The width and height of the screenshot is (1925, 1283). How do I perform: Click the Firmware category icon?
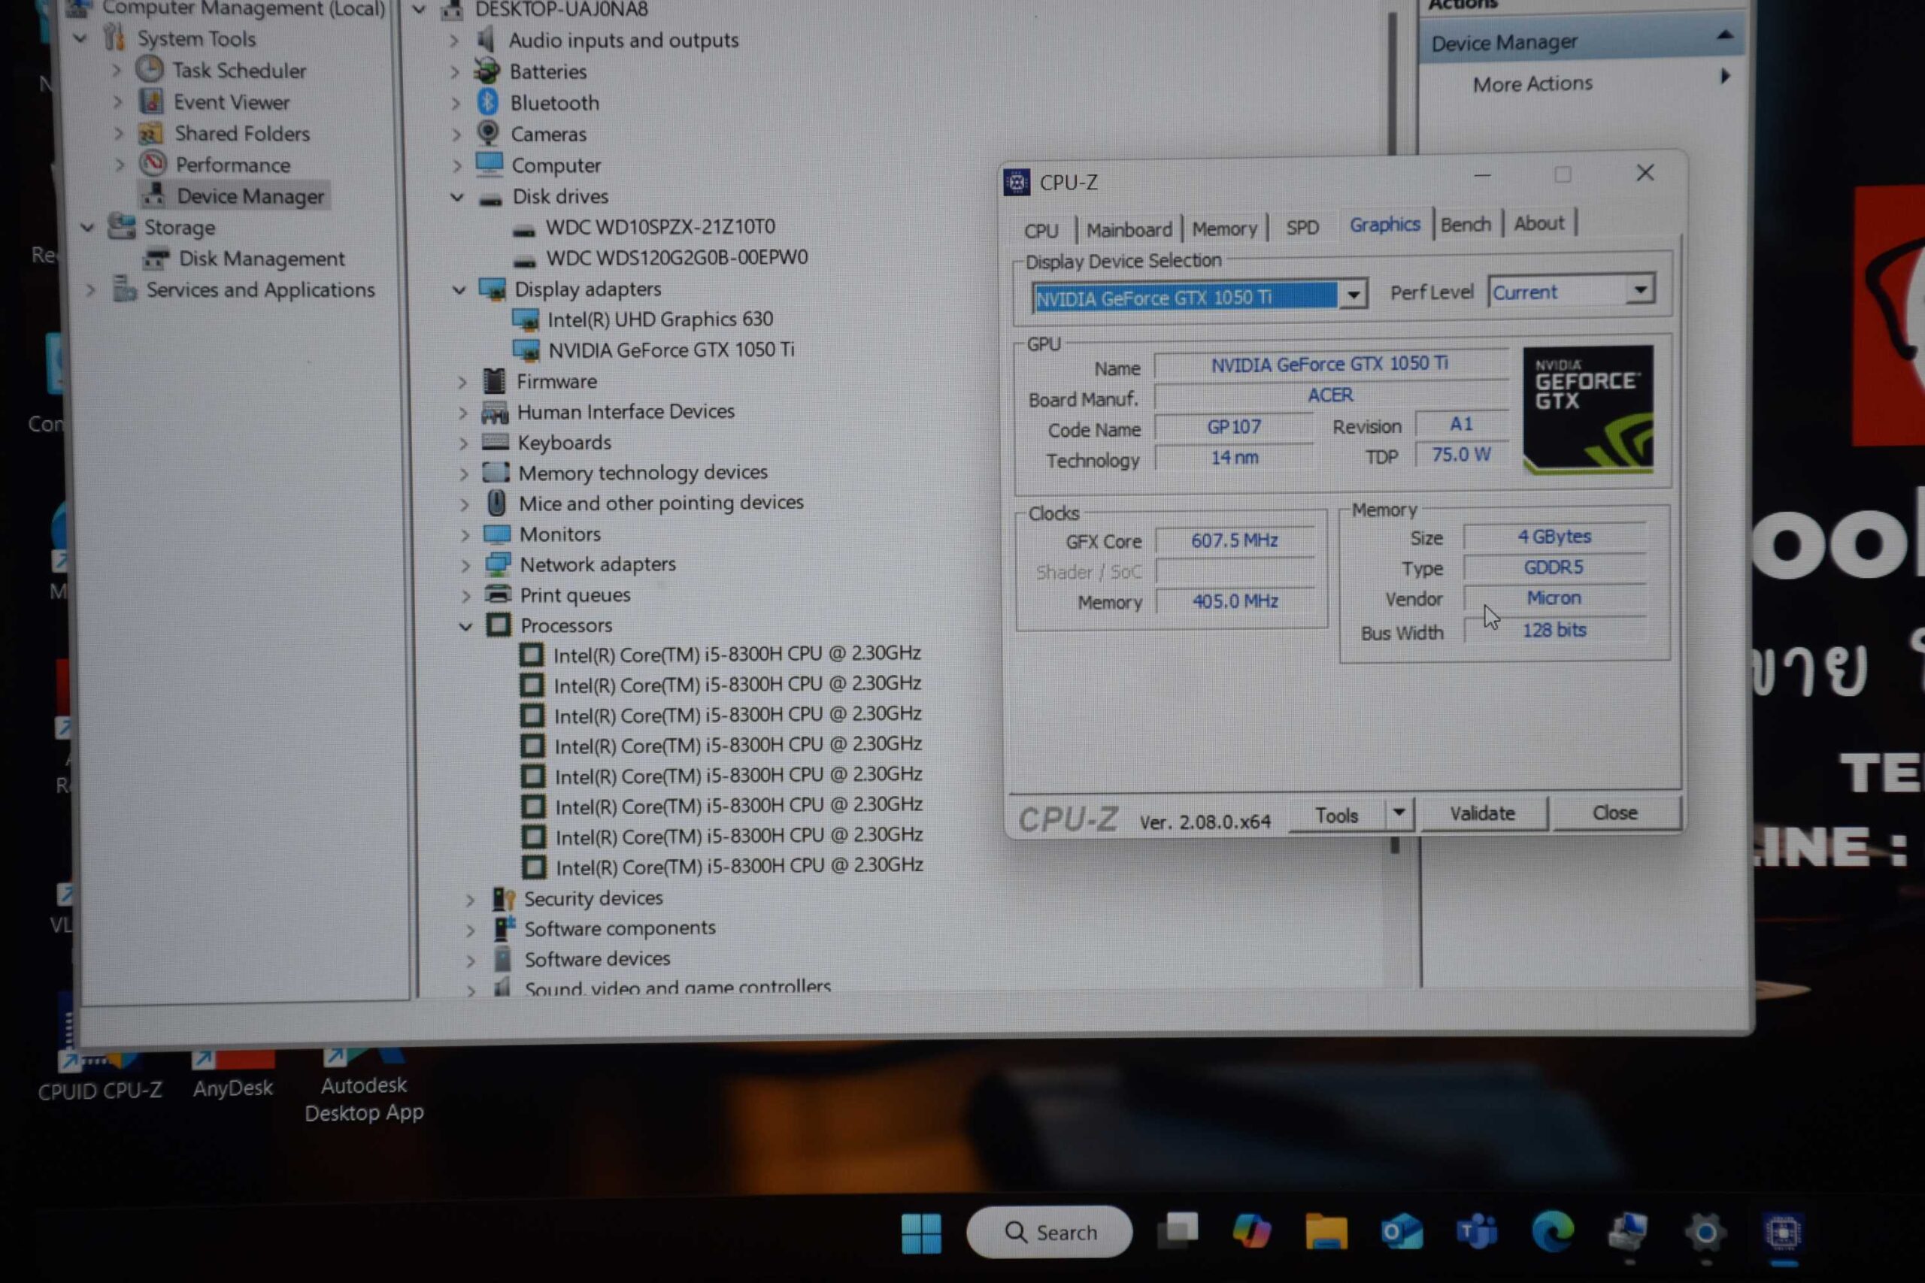[494, 380]
